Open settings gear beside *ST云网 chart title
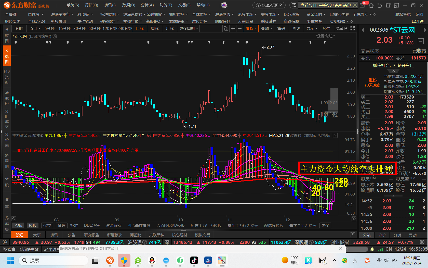 [x=55, y=36]
